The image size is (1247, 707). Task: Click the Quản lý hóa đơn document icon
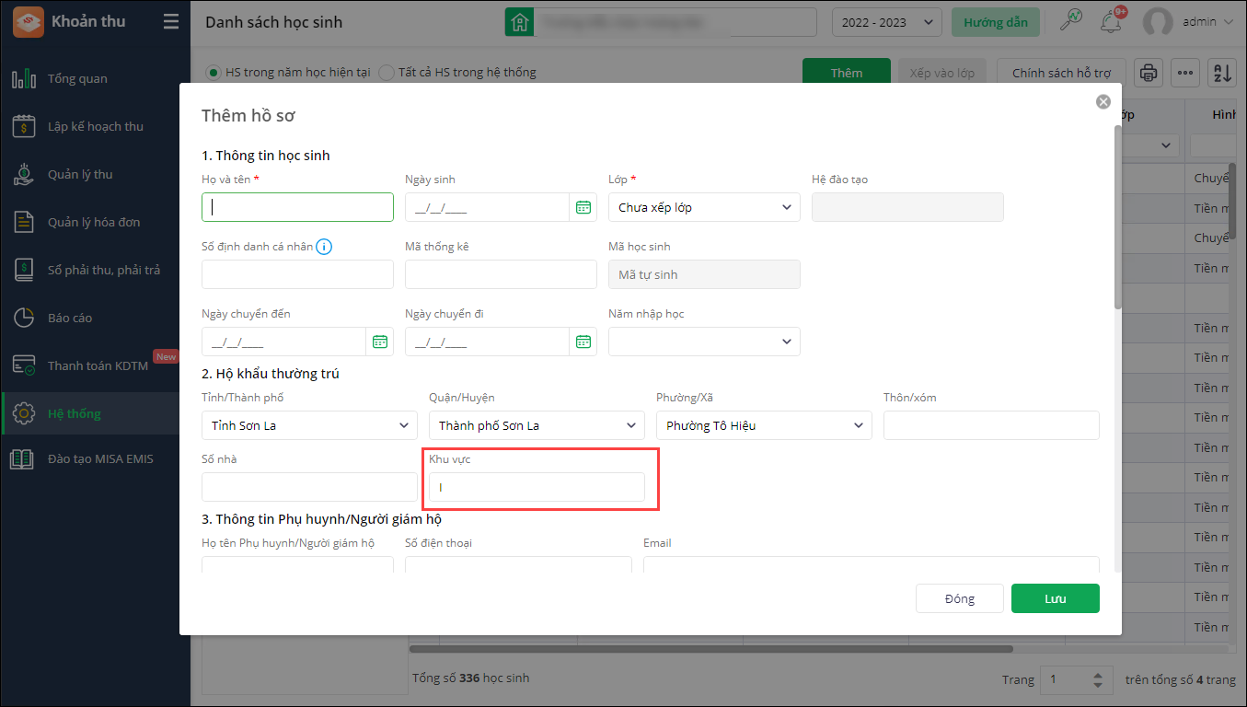pyautogui.click(x=24, y=222)
